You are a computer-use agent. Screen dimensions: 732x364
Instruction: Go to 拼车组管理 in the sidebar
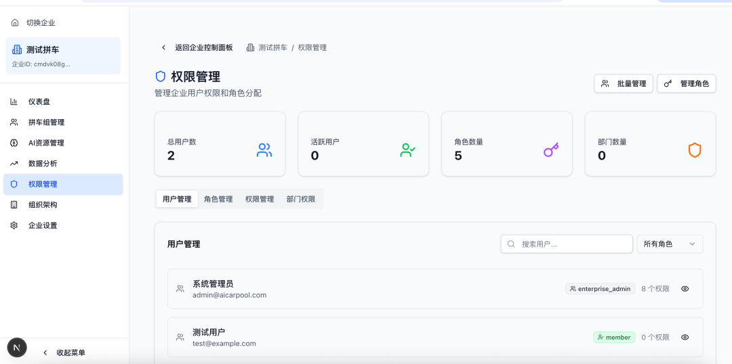point(63,122)
